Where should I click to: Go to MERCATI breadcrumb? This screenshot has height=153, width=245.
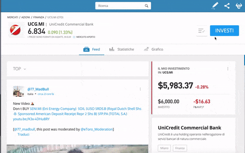[13, 17]
